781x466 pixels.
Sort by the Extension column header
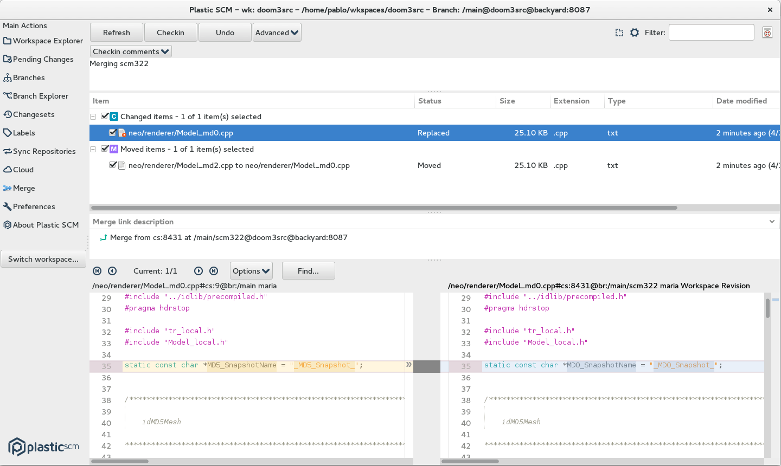coord(577,101)
